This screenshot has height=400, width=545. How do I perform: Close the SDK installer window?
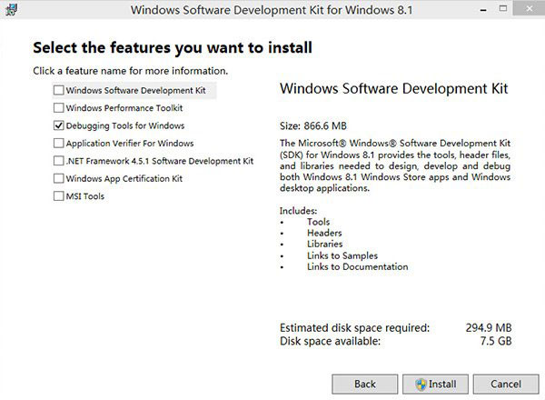[529, 9]
